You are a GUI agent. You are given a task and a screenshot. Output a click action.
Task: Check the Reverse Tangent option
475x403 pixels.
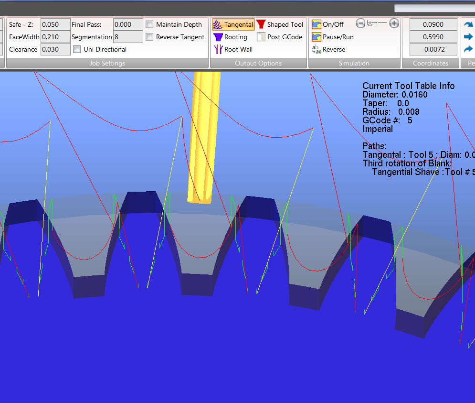click(150, 37)
